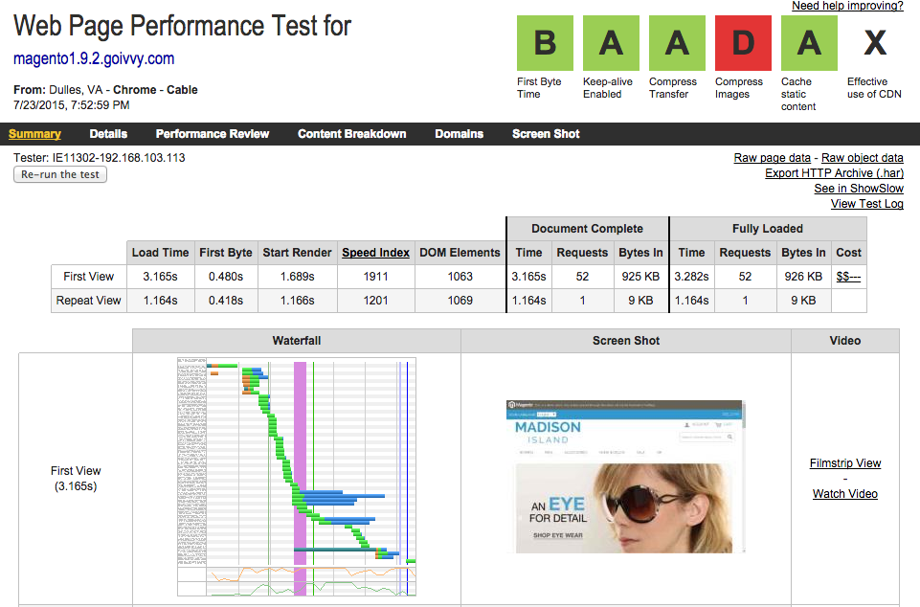Viewport: 920px width, 607px height.
Task: Click the First View DOM elements 1063
Action: coord(460,277)
